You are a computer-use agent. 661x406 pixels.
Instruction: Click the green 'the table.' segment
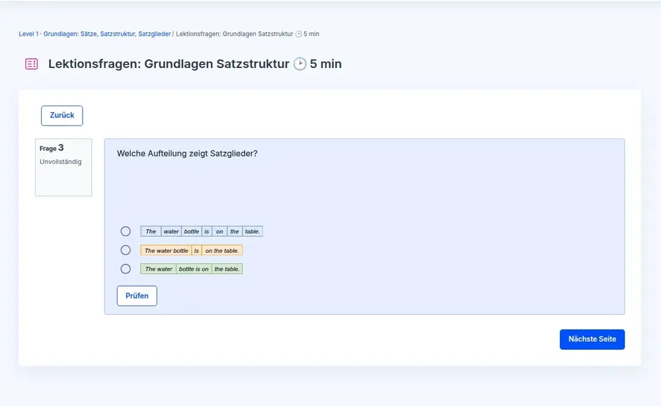[x=227, y=269]
